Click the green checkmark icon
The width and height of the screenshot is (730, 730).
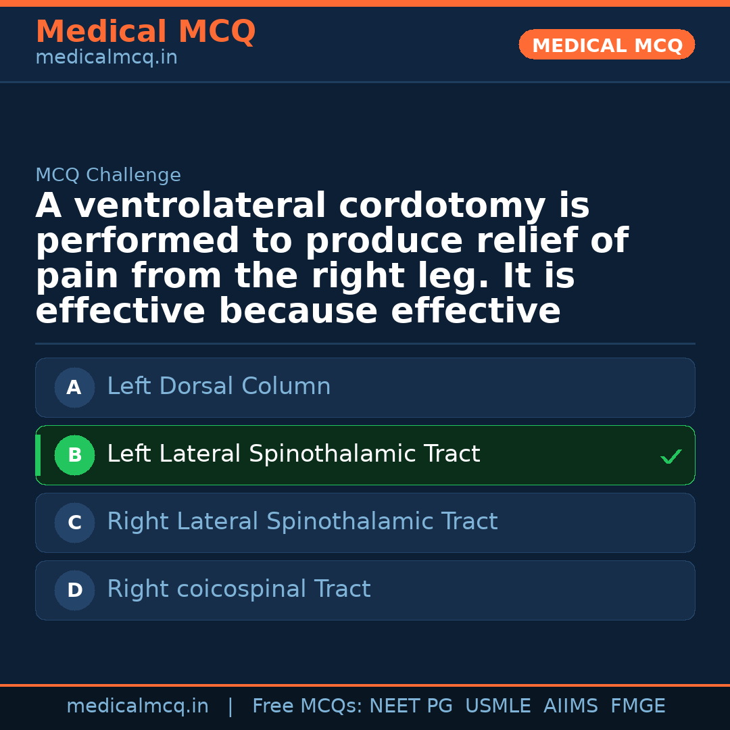[671, 457]
